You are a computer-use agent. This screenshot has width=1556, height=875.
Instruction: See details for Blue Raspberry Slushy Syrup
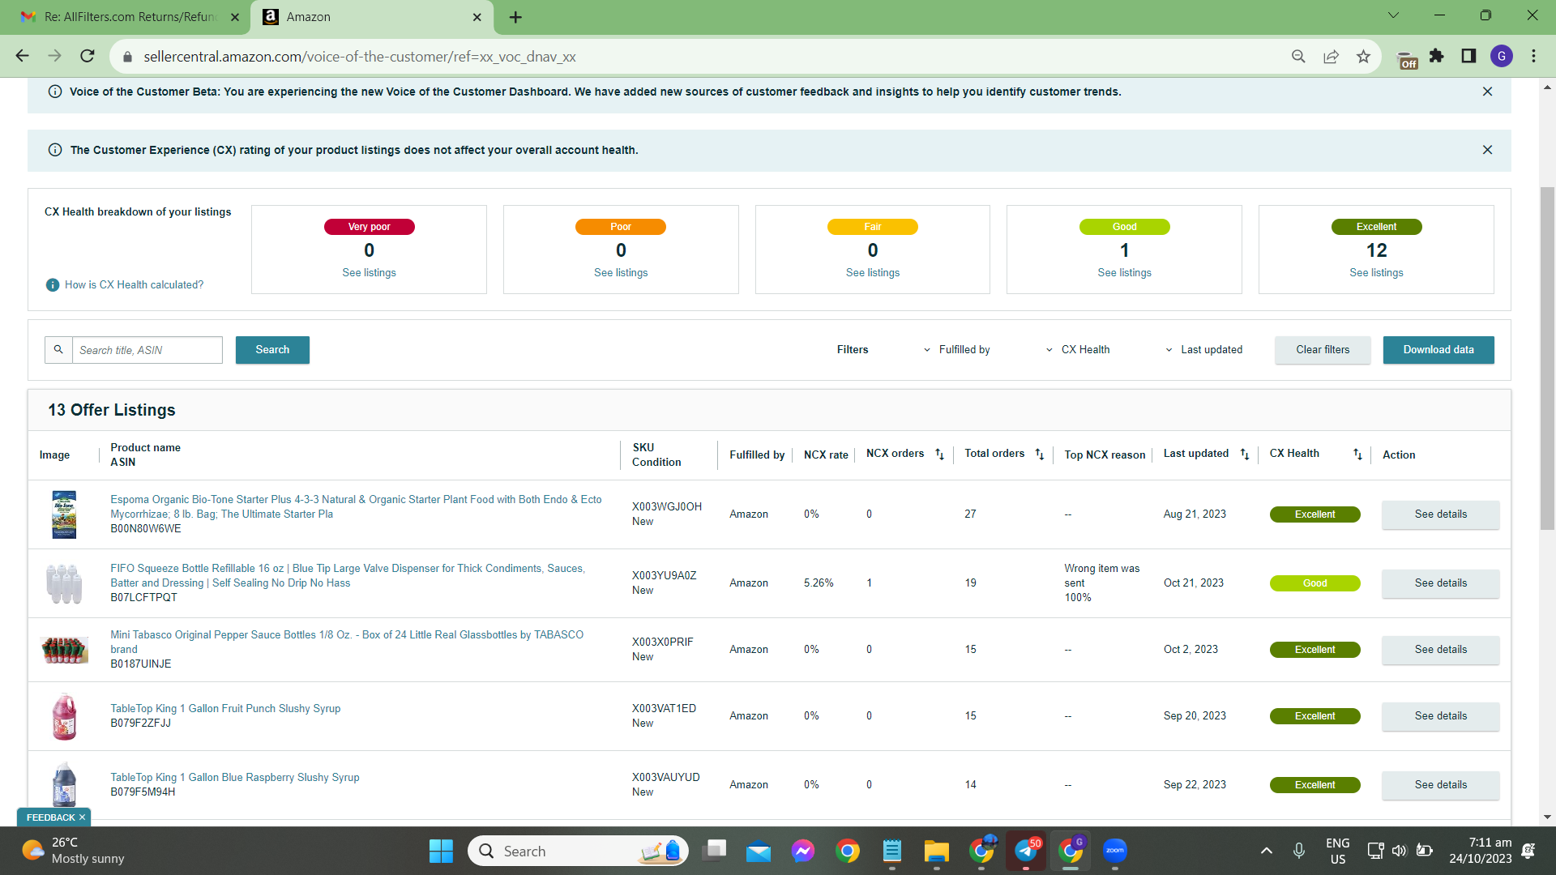(1440, 785)
